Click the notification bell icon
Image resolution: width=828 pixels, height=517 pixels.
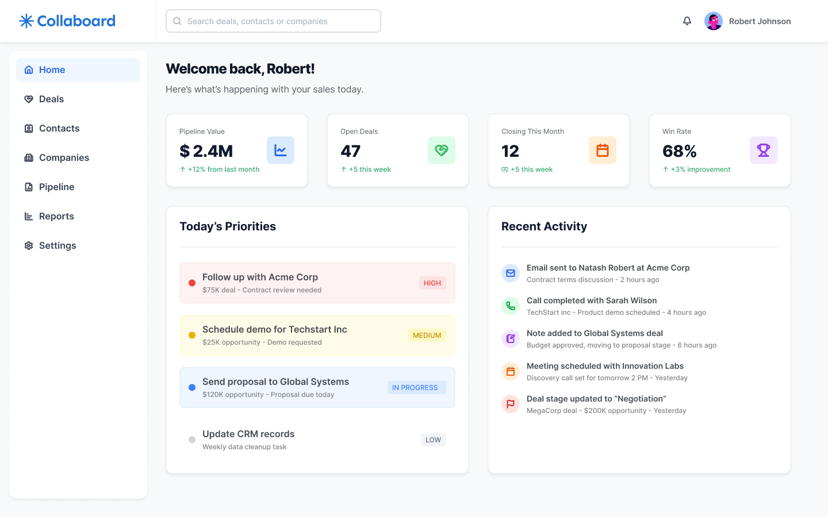[x=687, y=21]
